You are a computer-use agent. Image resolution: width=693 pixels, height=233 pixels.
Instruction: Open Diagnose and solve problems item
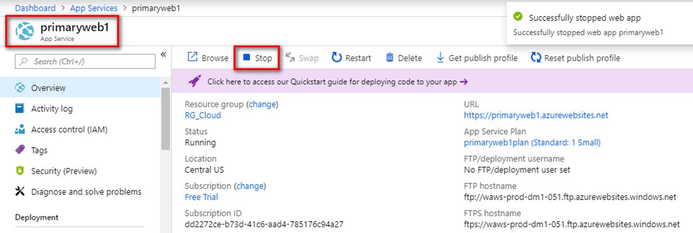click(80, 191)
